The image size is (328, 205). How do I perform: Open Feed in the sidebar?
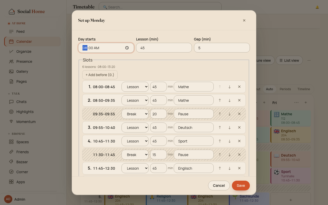click(x=33, y=32)
